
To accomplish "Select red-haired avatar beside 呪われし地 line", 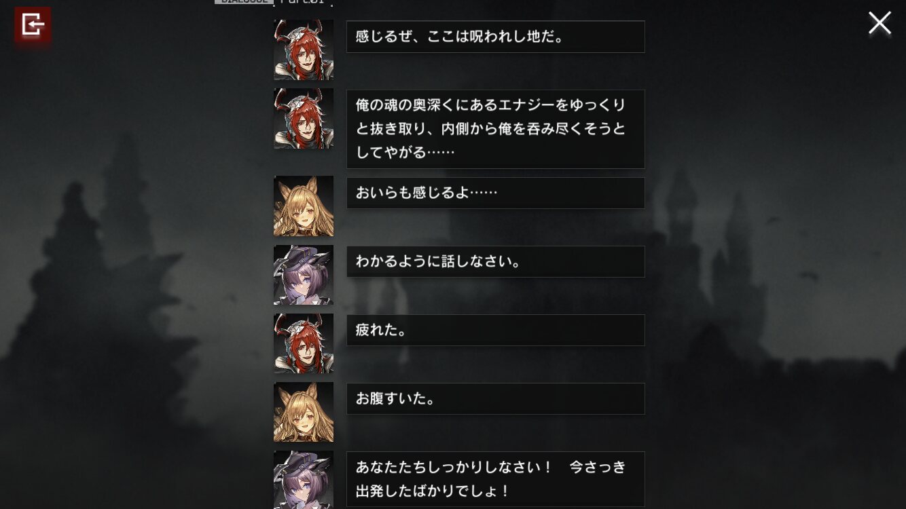I will (304, 50).
